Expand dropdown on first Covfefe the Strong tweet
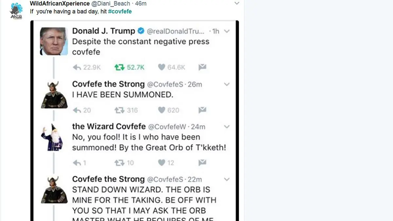 click(227, 84)
